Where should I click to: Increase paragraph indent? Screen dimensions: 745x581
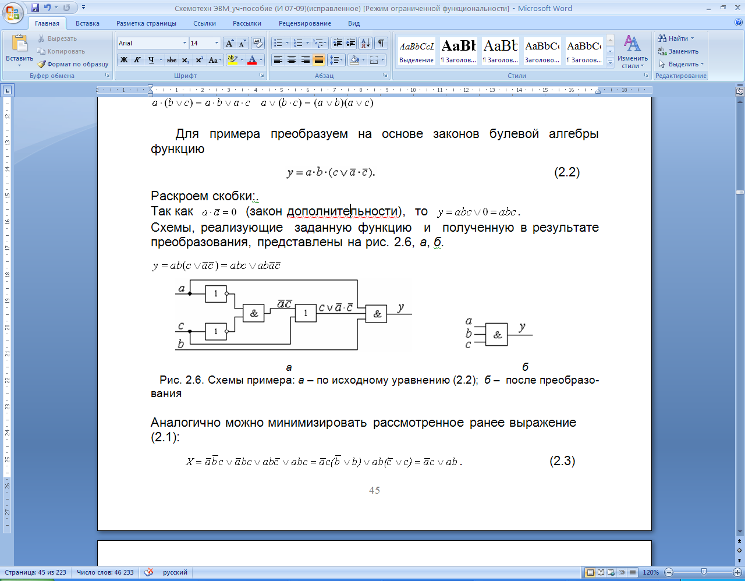pyautogui.click(x=351, y=43)
